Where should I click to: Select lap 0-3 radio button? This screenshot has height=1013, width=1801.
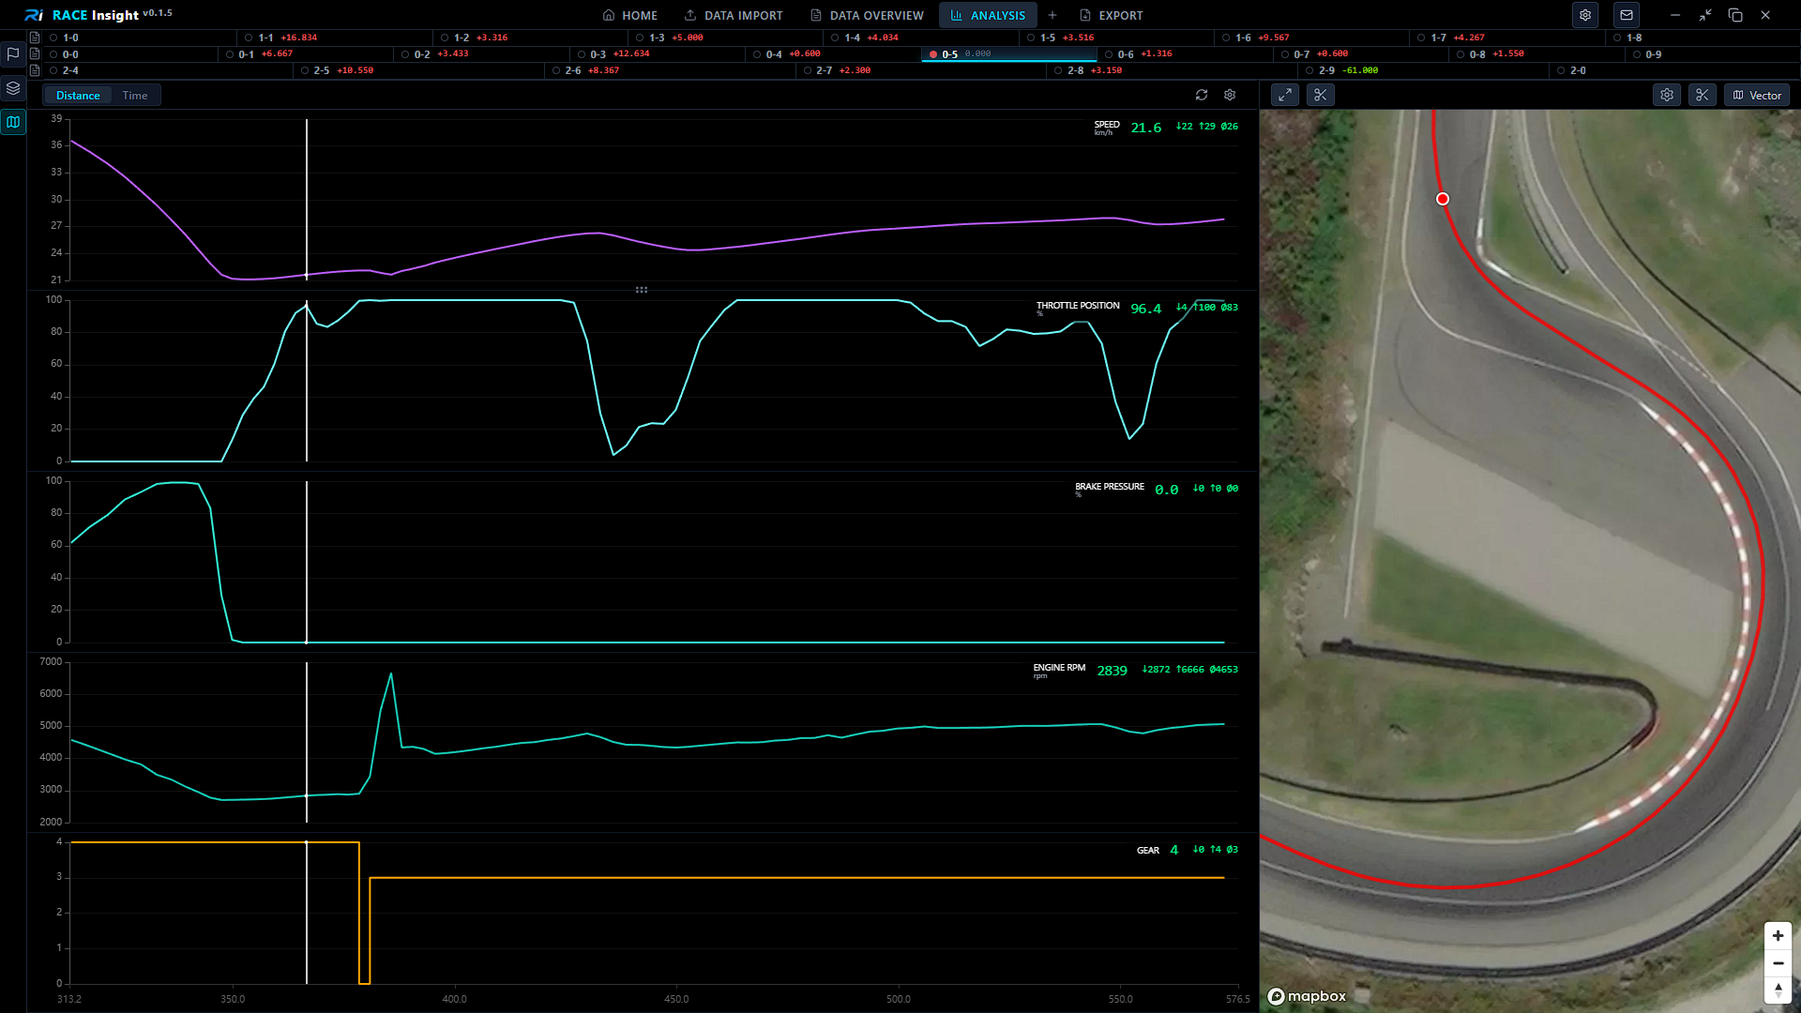pos(582,54)
